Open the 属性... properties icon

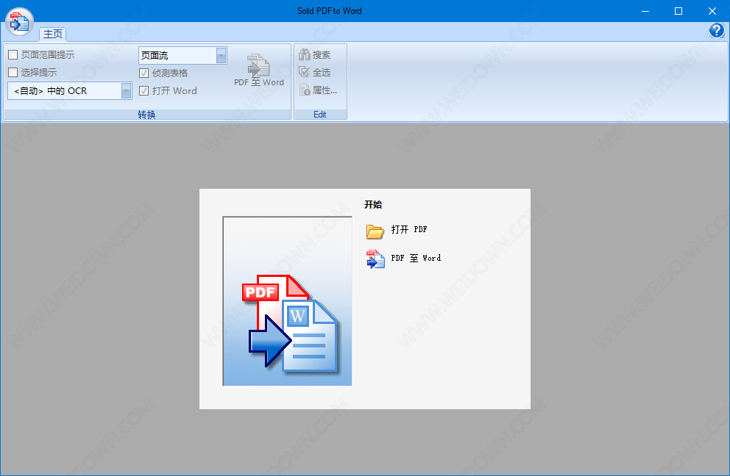click(x=305, y=90)
